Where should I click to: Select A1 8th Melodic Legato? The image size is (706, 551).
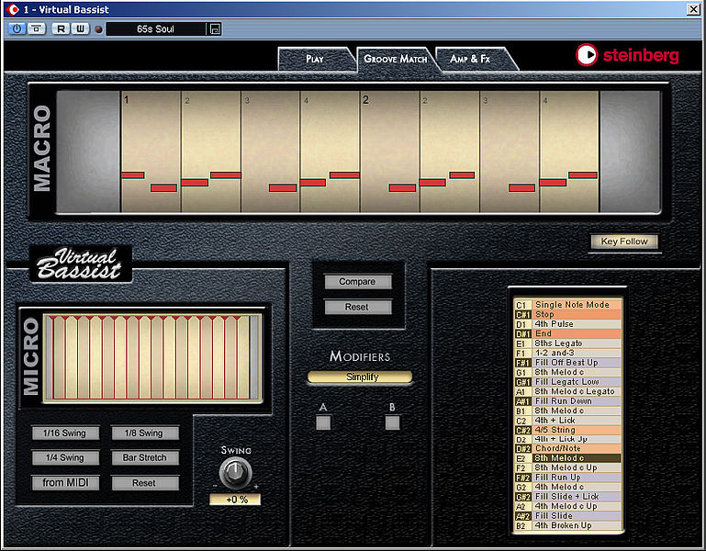(x=567, y=391)
